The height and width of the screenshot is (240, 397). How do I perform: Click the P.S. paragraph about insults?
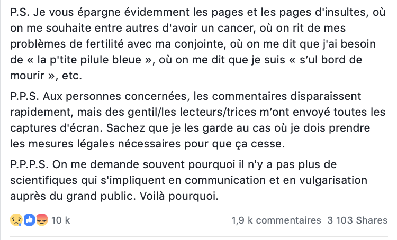pos(198,44)
